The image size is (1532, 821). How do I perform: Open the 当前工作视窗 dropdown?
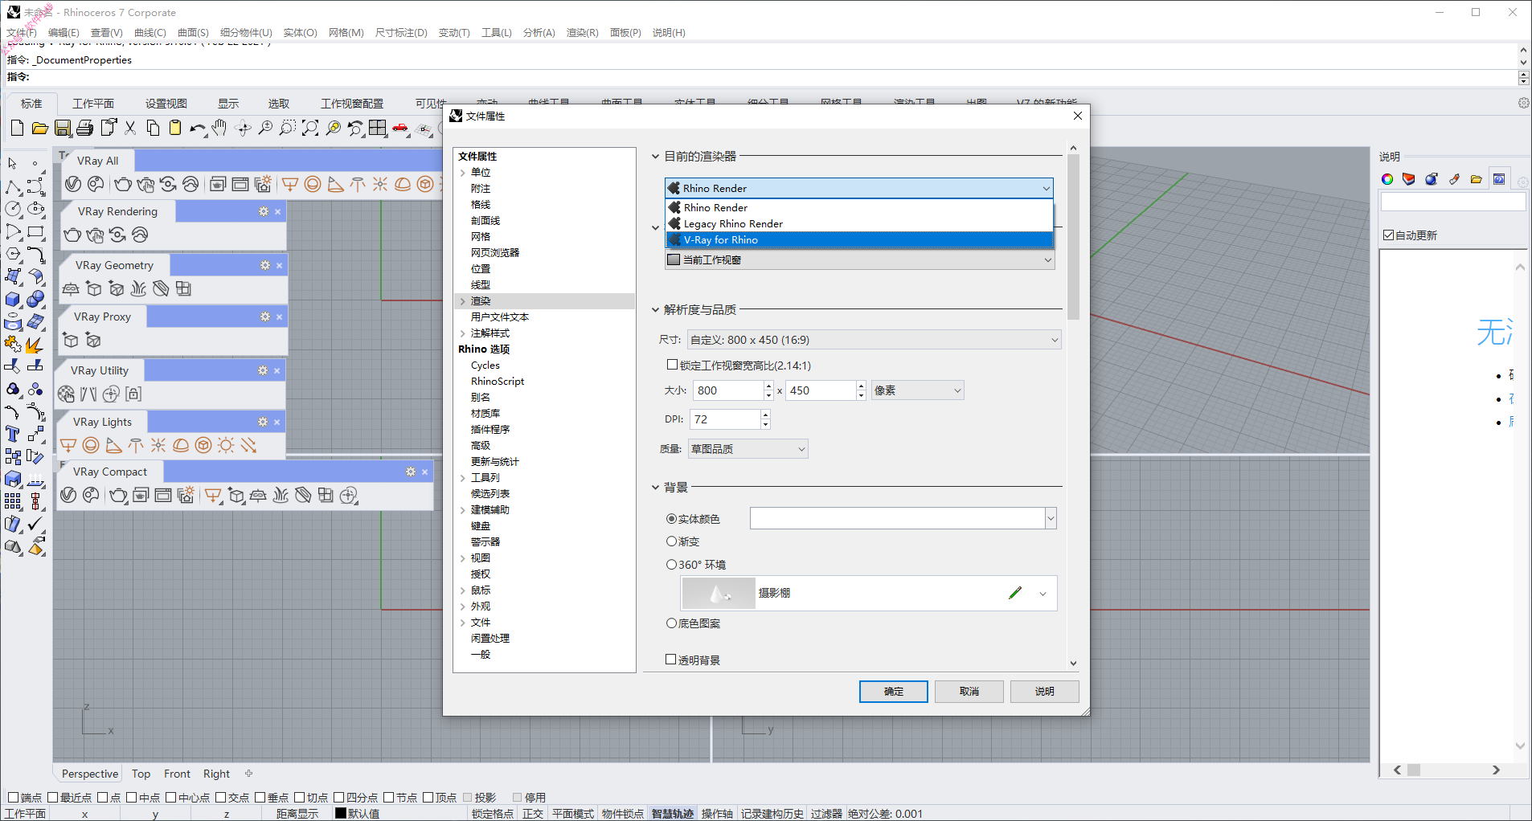(859, 259)
